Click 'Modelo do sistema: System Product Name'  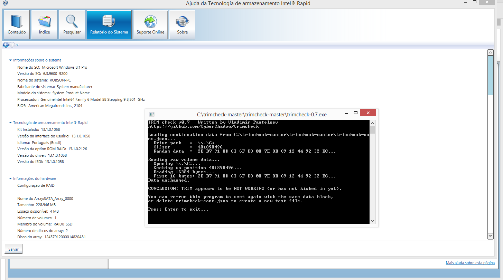(x=54, y=93)
